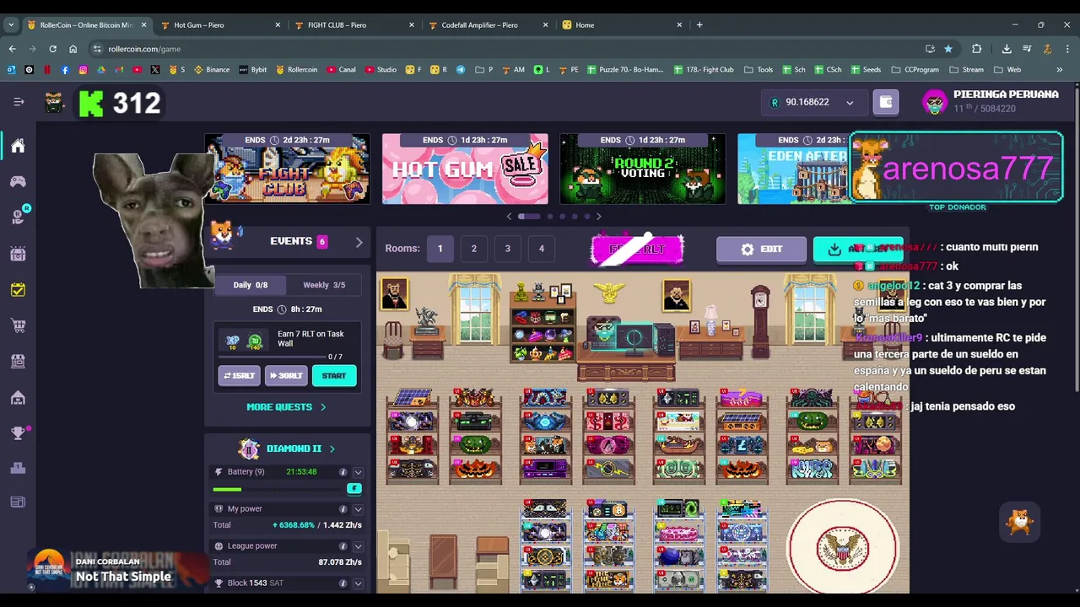The height and width of the screenshot is (607, 1080).
Task: Open the trophy leaderboard icon in the sidebar
Action: point(19,432)
